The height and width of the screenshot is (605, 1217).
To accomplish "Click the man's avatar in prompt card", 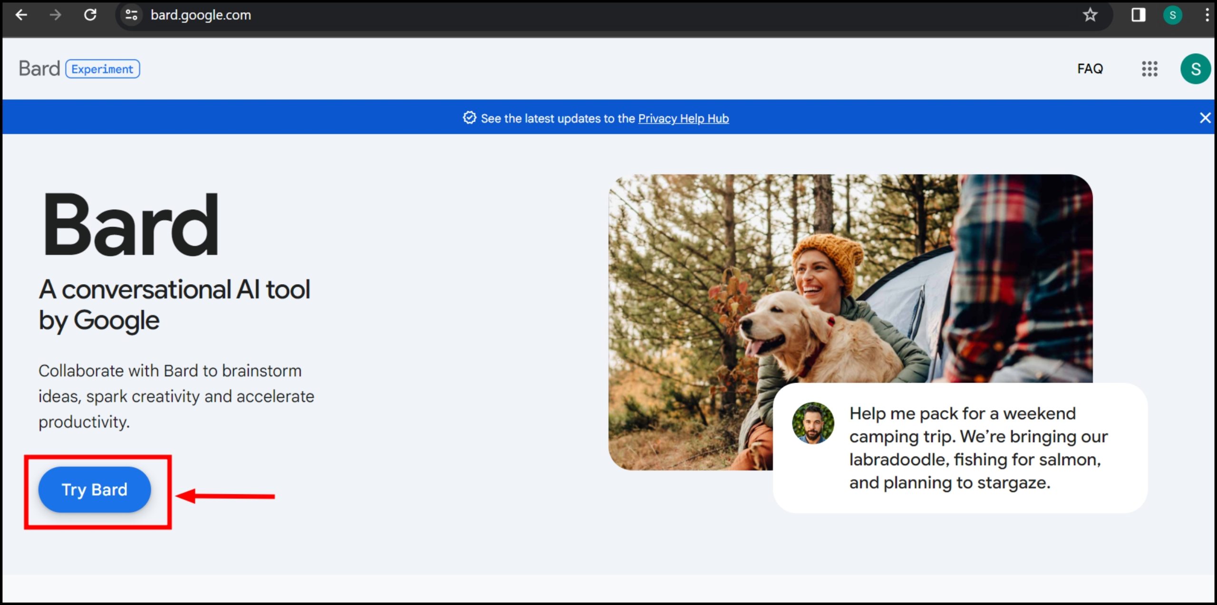I will pyautogui.click(x=812, y=423).
